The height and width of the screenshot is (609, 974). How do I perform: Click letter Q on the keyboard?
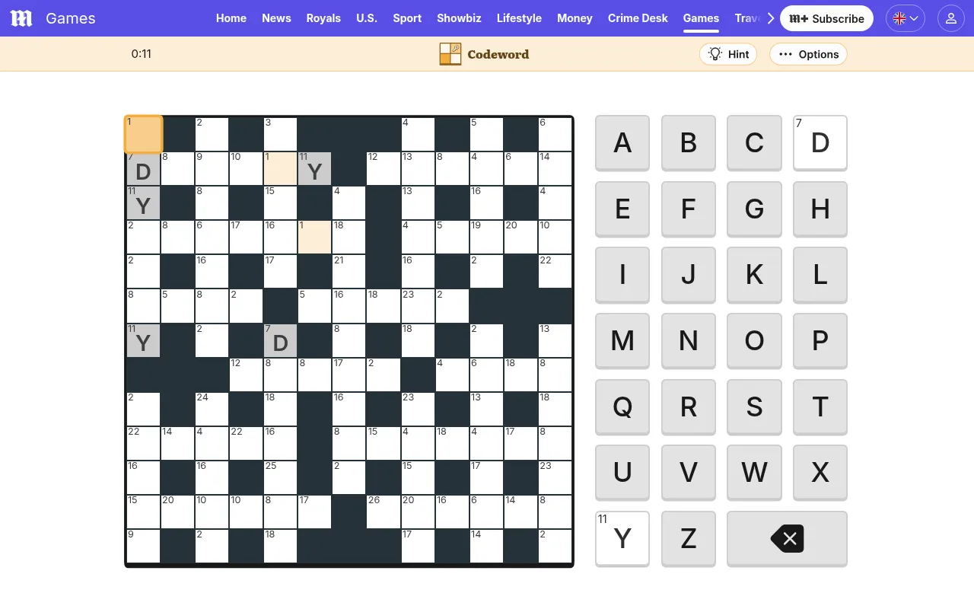coord(622,407)
